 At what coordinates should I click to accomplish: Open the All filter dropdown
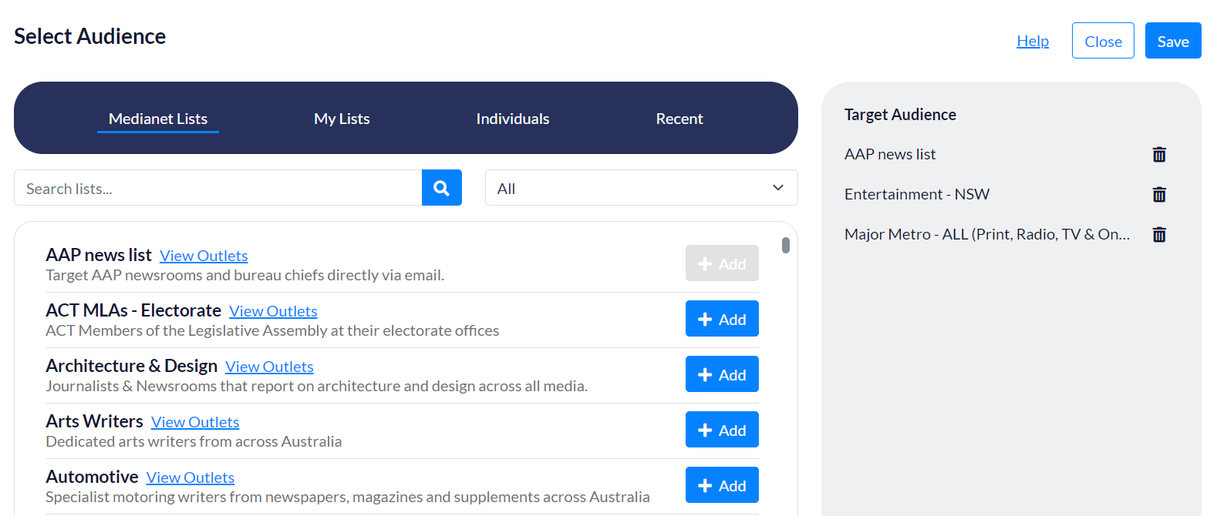click(641, 188)
